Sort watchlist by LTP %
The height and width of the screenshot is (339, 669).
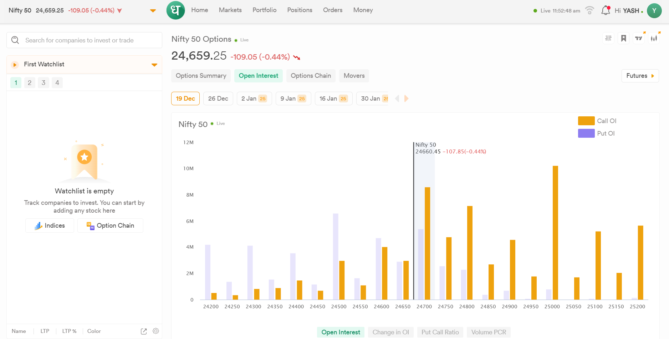[x=70, y=331]
